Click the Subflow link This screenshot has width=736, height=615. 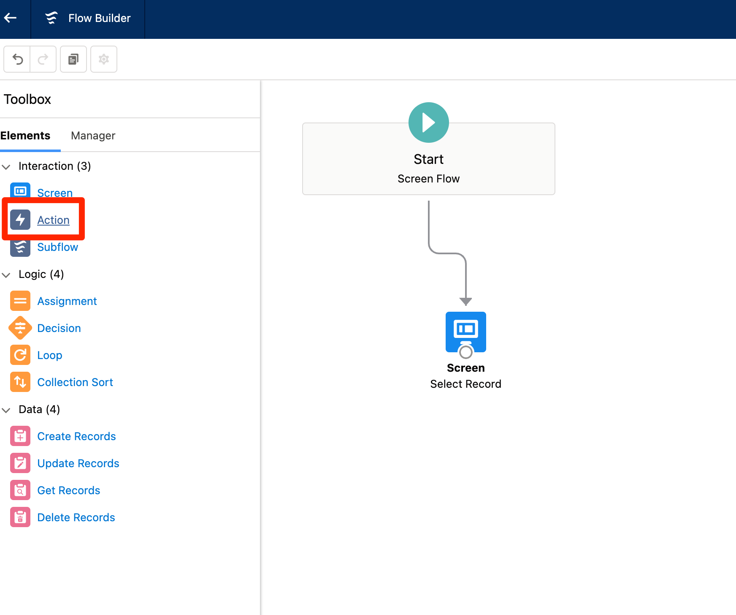click(x=58, y=247)
